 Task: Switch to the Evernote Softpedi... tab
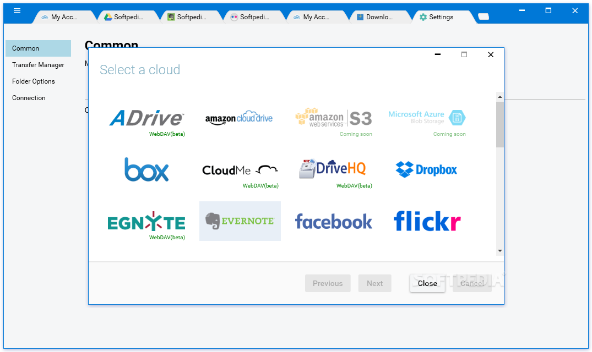pyautogui.click(x=192, y=17)
